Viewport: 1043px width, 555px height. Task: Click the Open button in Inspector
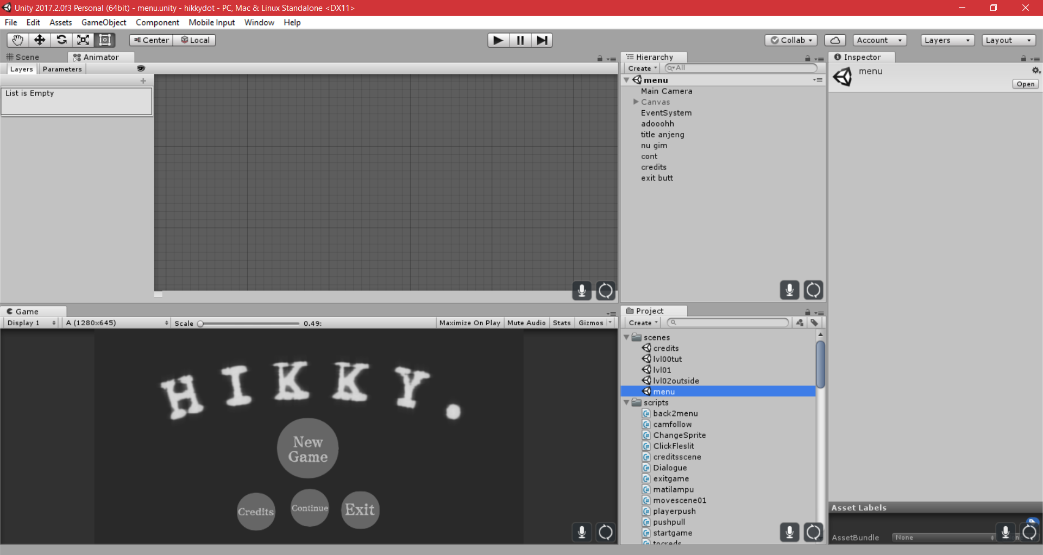(1026, 84)
